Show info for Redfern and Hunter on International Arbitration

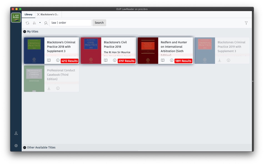tap(171, 60)
